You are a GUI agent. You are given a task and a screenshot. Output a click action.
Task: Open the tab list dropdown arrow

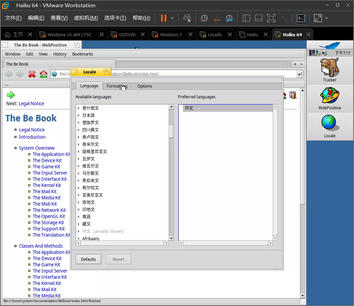tap(302, 64)
